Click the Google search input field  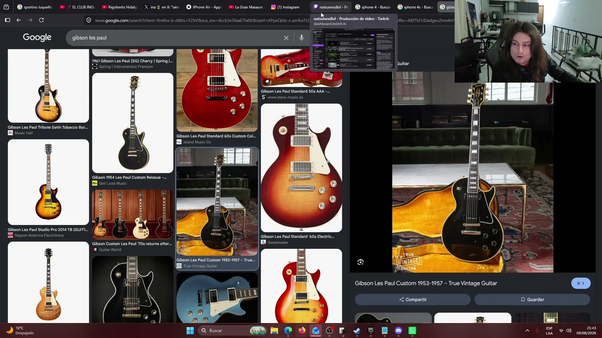coord(174,38)
